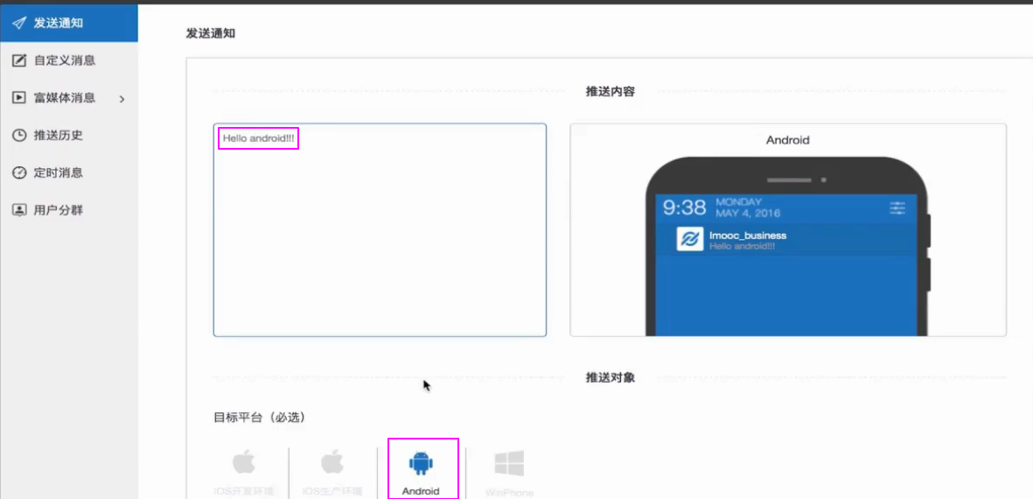Click the 推送对象 section heading
Viewport: 1033px width, 499px height.
(610, 378)
